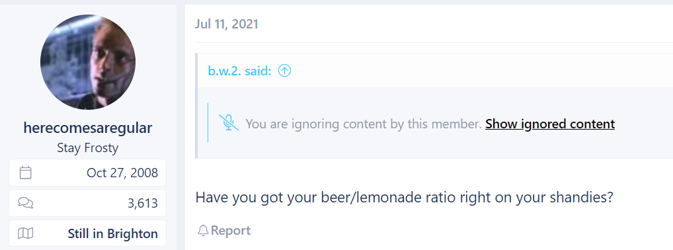Screen dimensions: 673x250
Task: Open the herecomesaregular username profile link
Action: 88,128
